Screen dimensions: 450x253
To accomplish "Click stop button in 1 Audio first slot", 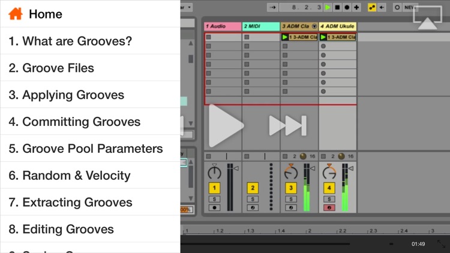I will (x=209, y=37).
